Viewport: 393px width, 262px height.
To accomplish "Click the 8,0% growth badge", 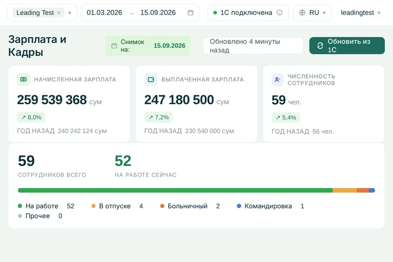I will coord(31,117).
